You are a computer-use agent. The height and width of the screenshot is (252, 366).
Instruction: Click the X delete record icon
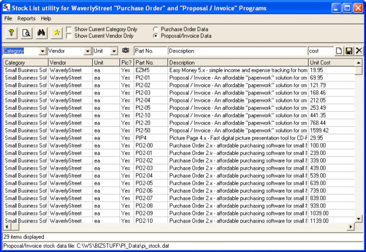click(x=359, y=51)
